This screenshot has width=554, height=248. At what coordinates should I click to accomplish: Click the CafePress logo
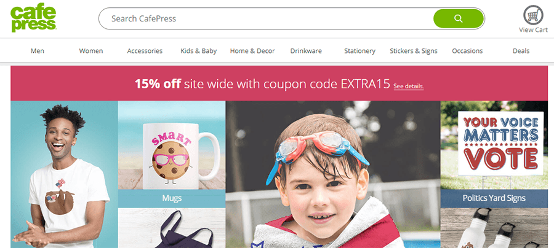click(x=33, y=18)
